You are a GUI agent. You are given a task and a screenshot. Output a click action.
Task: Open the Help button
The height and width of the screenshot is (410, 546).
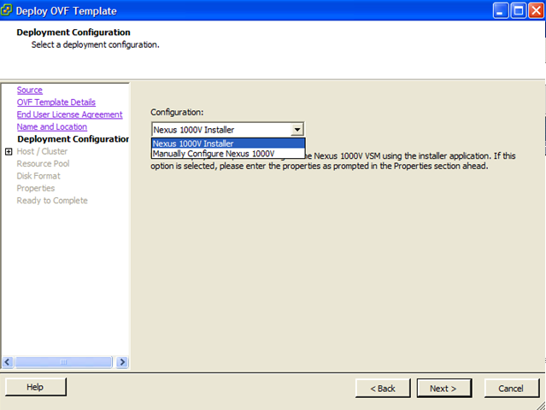click(x=36, y=387)
